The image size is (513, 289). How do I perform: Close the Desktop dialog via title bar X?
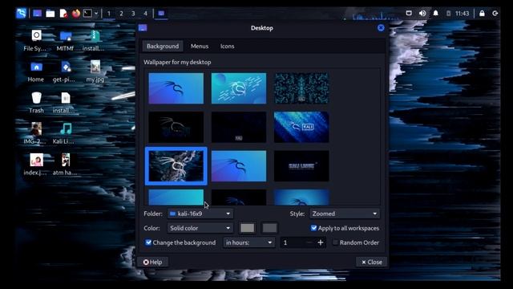[381, 28]
